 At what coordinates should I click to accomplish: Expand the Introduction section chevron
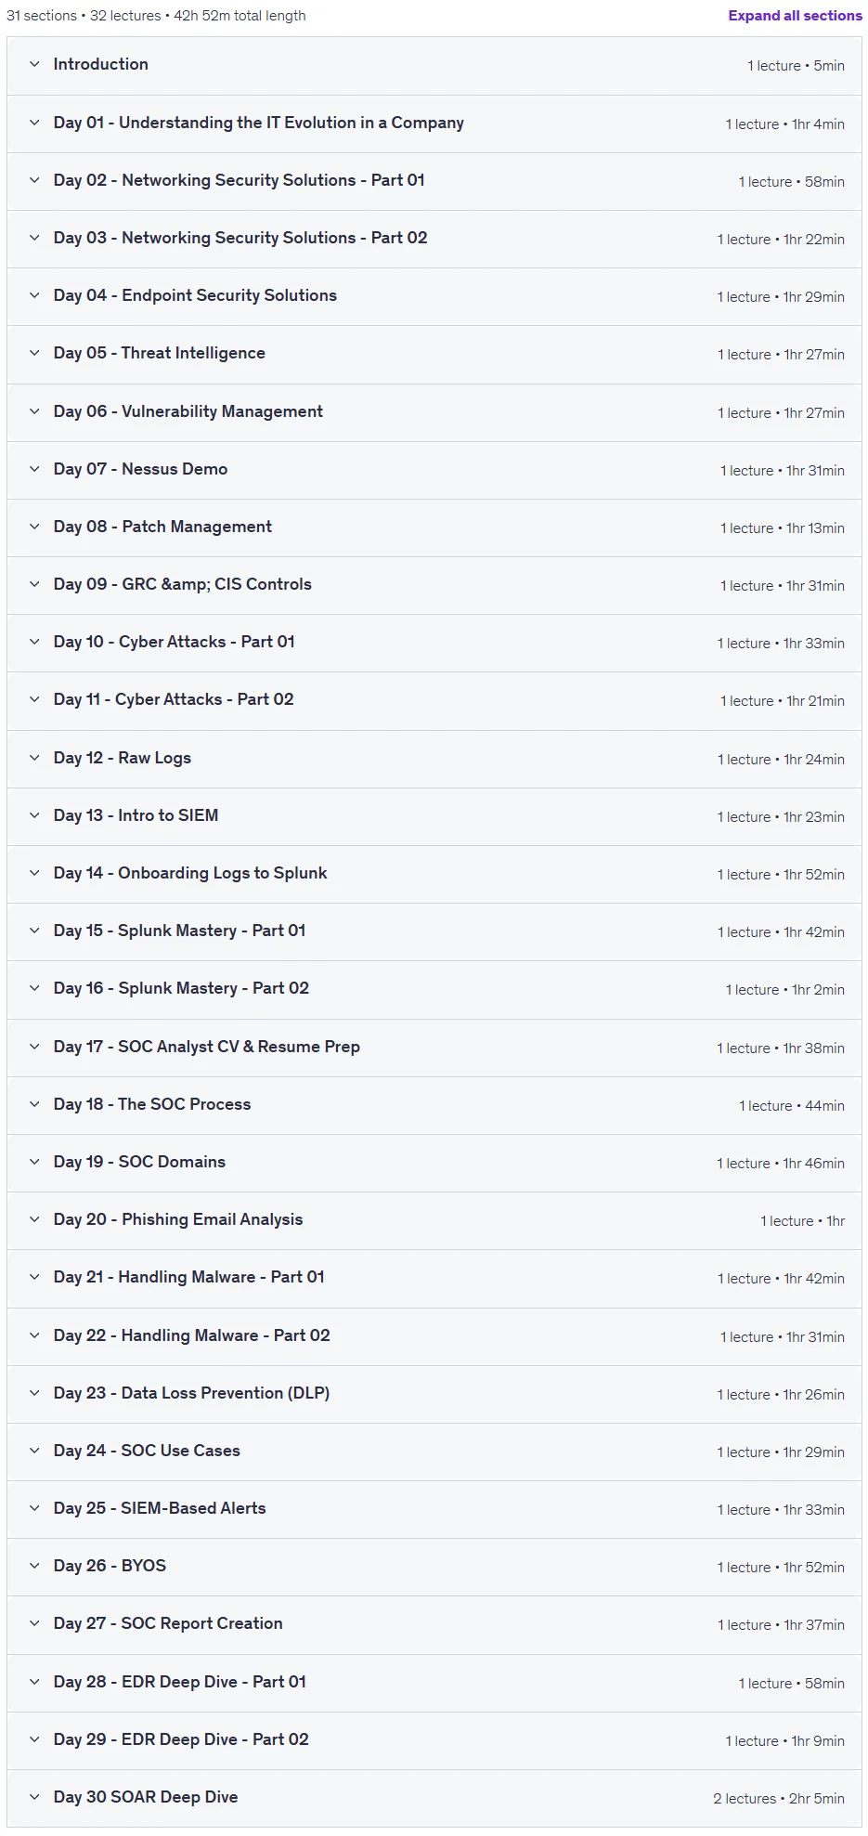tap(34, 64)
